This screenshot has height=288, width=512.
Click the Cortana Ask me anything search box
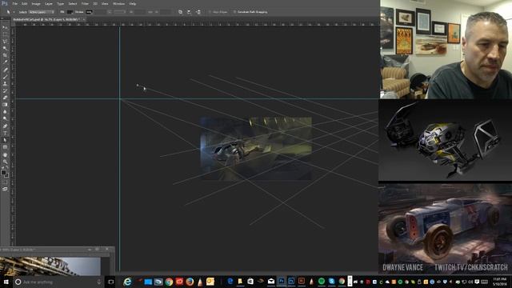click(x=58, y=282)
